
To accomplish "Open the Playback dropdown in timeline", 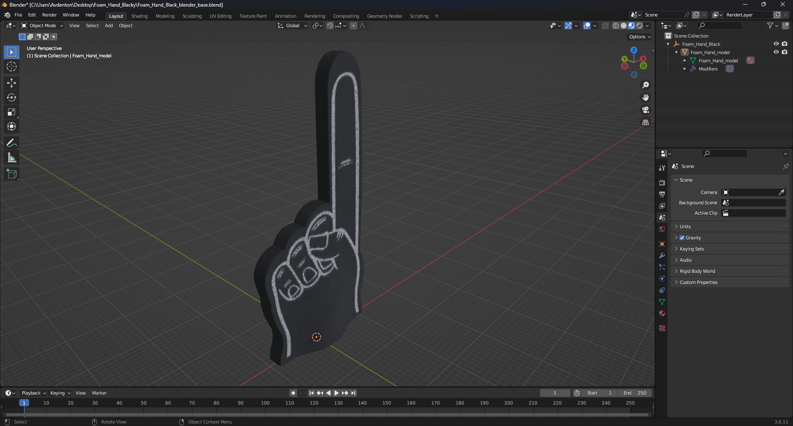I will (33, 393).
